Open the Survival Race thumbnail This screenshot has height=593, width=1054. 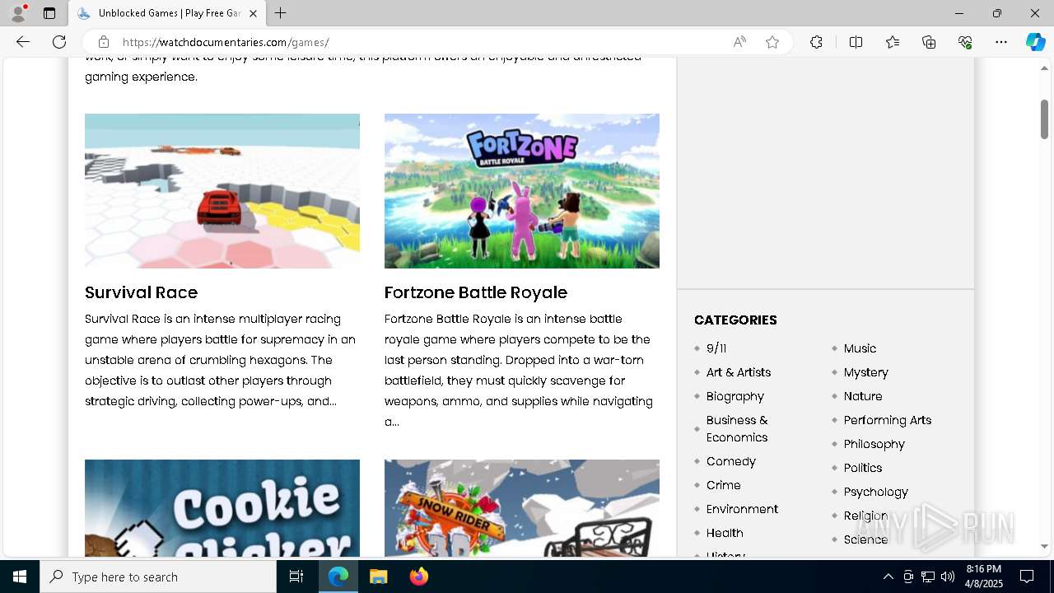[222, 191]
